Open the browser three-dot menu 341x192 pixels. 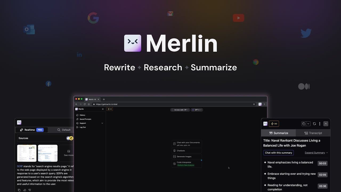point(264,104)
